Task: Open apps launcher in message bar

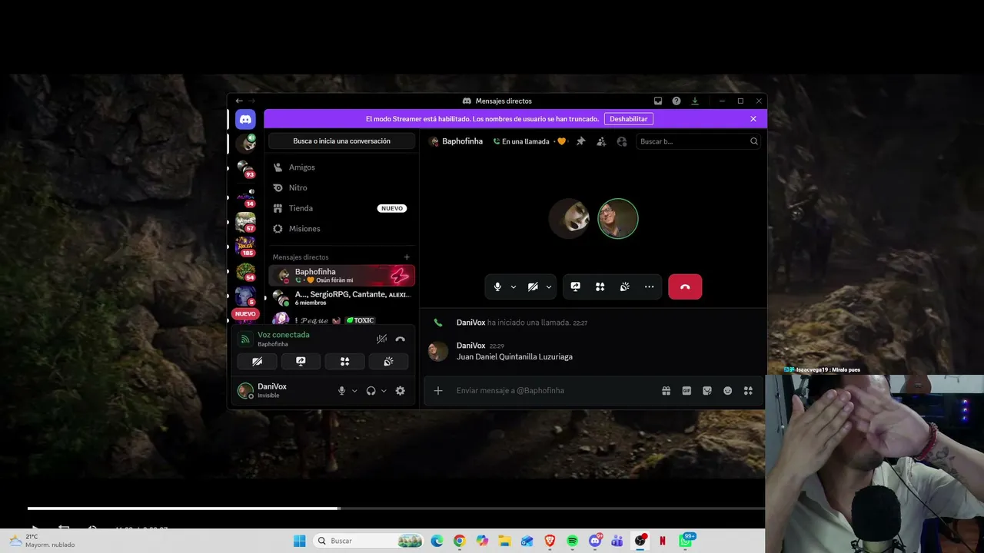Action: tap(748, 391)
